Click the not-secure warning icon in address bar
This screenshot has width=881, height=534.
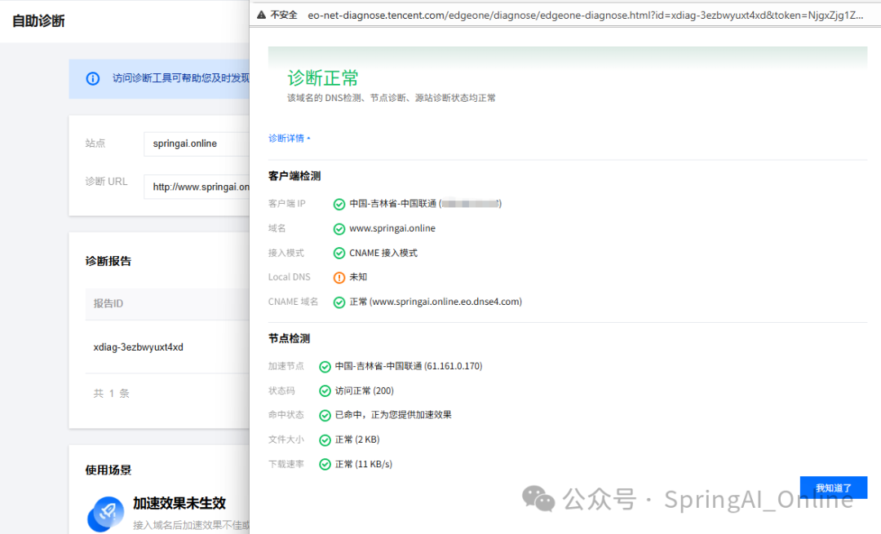(261, 15)
